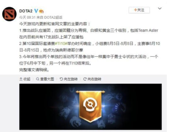
Task: Open the DOTA2超话 source link
Action: [x=53, y=17]
